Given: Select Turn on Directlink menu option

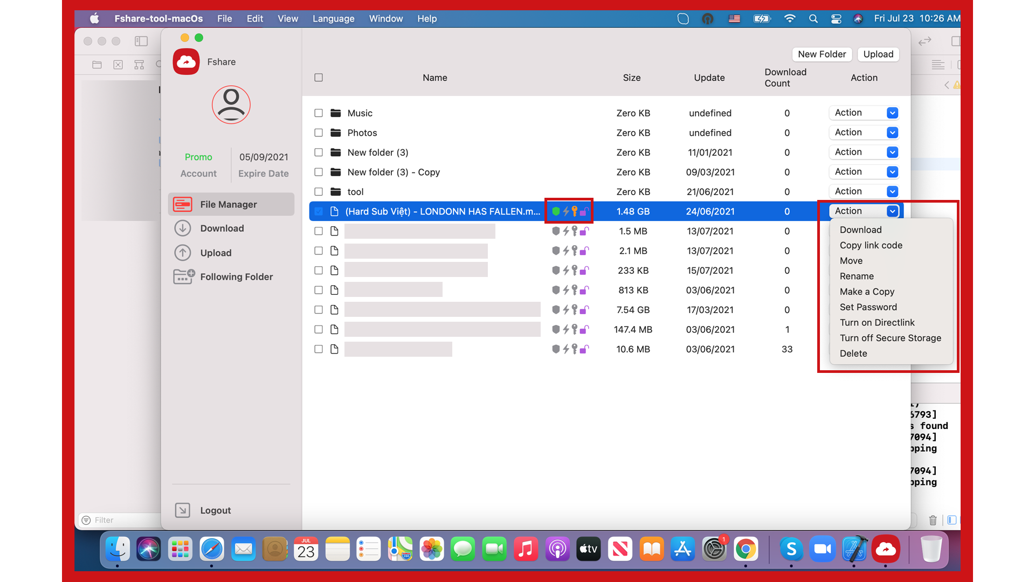Looking at the screenshot, I should click(x=877, y=323).
